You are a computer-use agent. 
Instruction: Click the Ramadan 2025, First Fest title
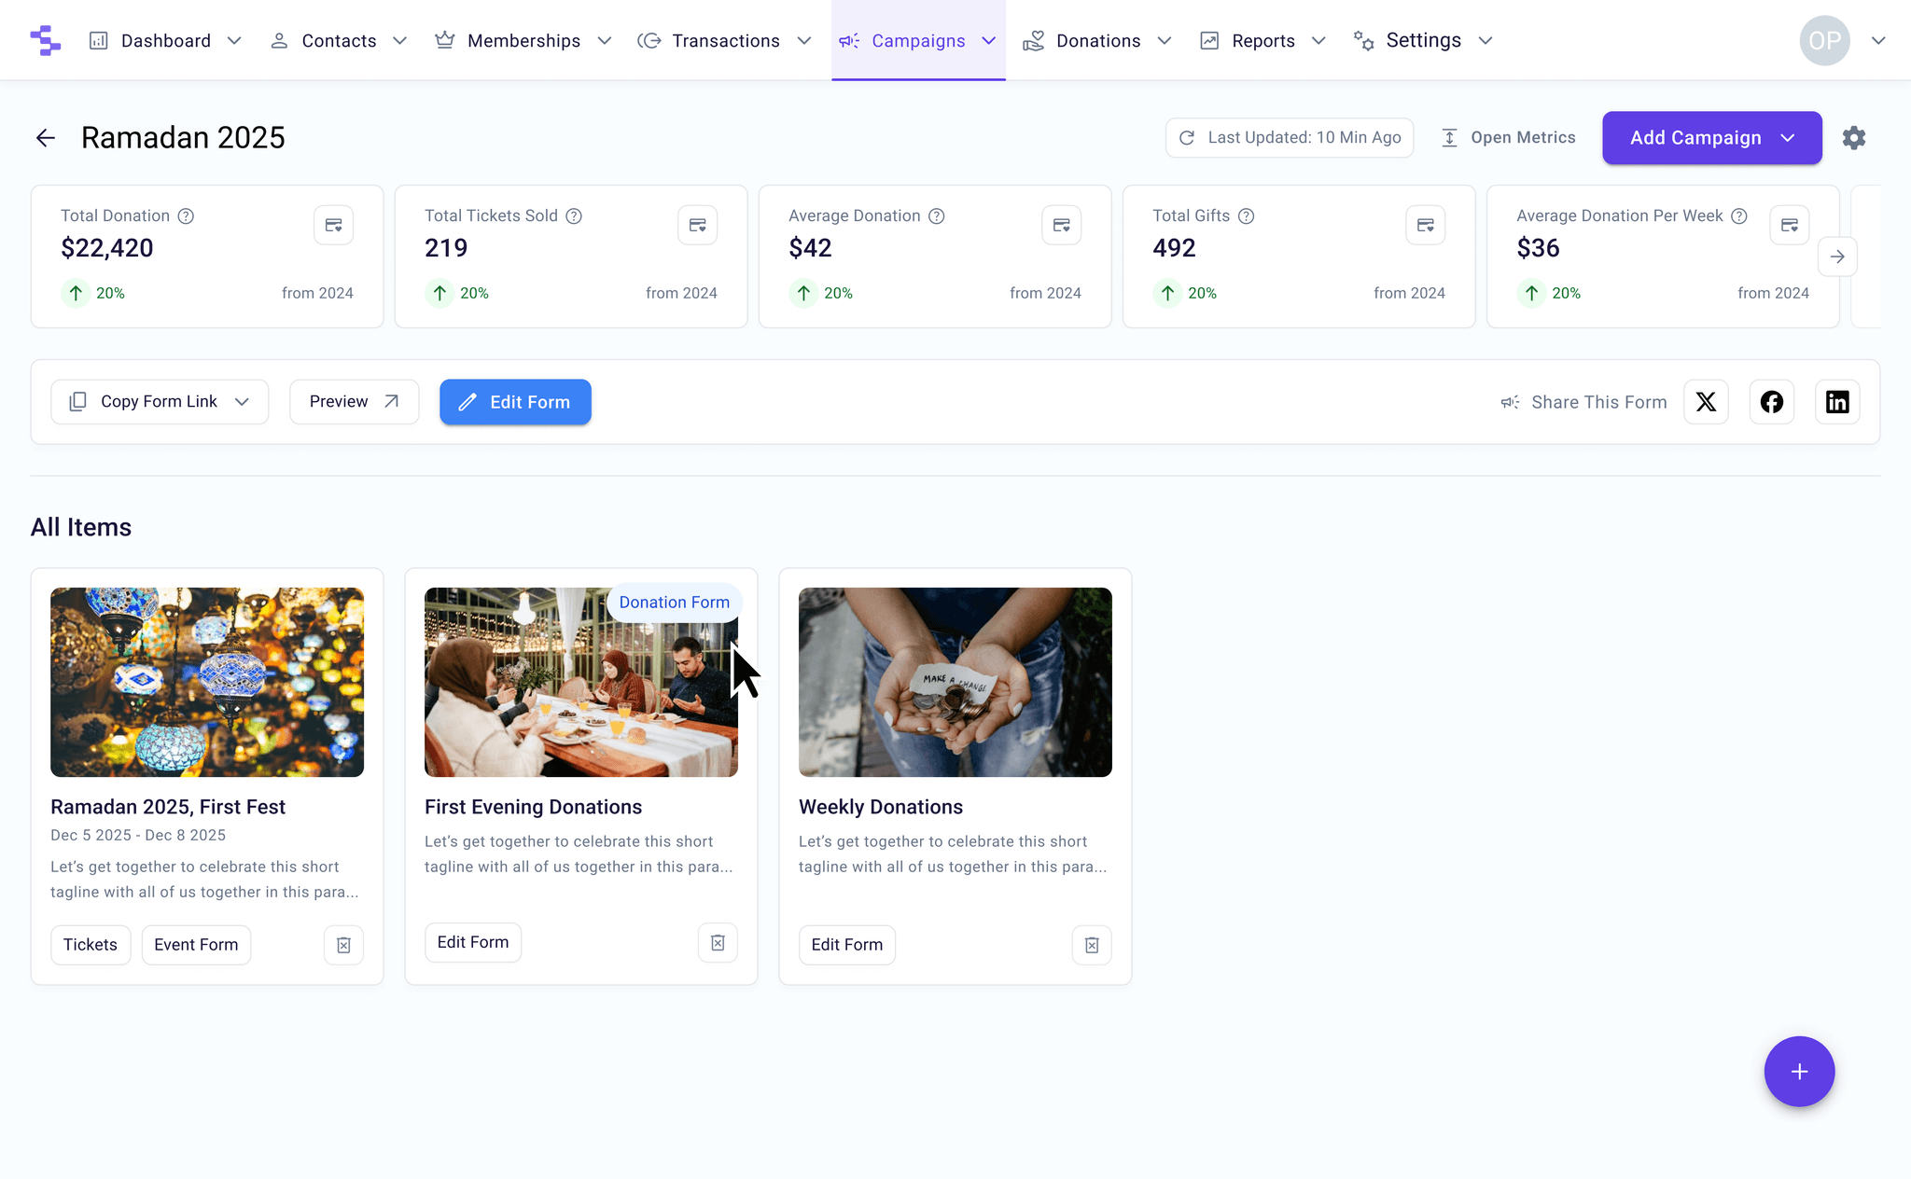pyautogui.click(x=168, y=807)
